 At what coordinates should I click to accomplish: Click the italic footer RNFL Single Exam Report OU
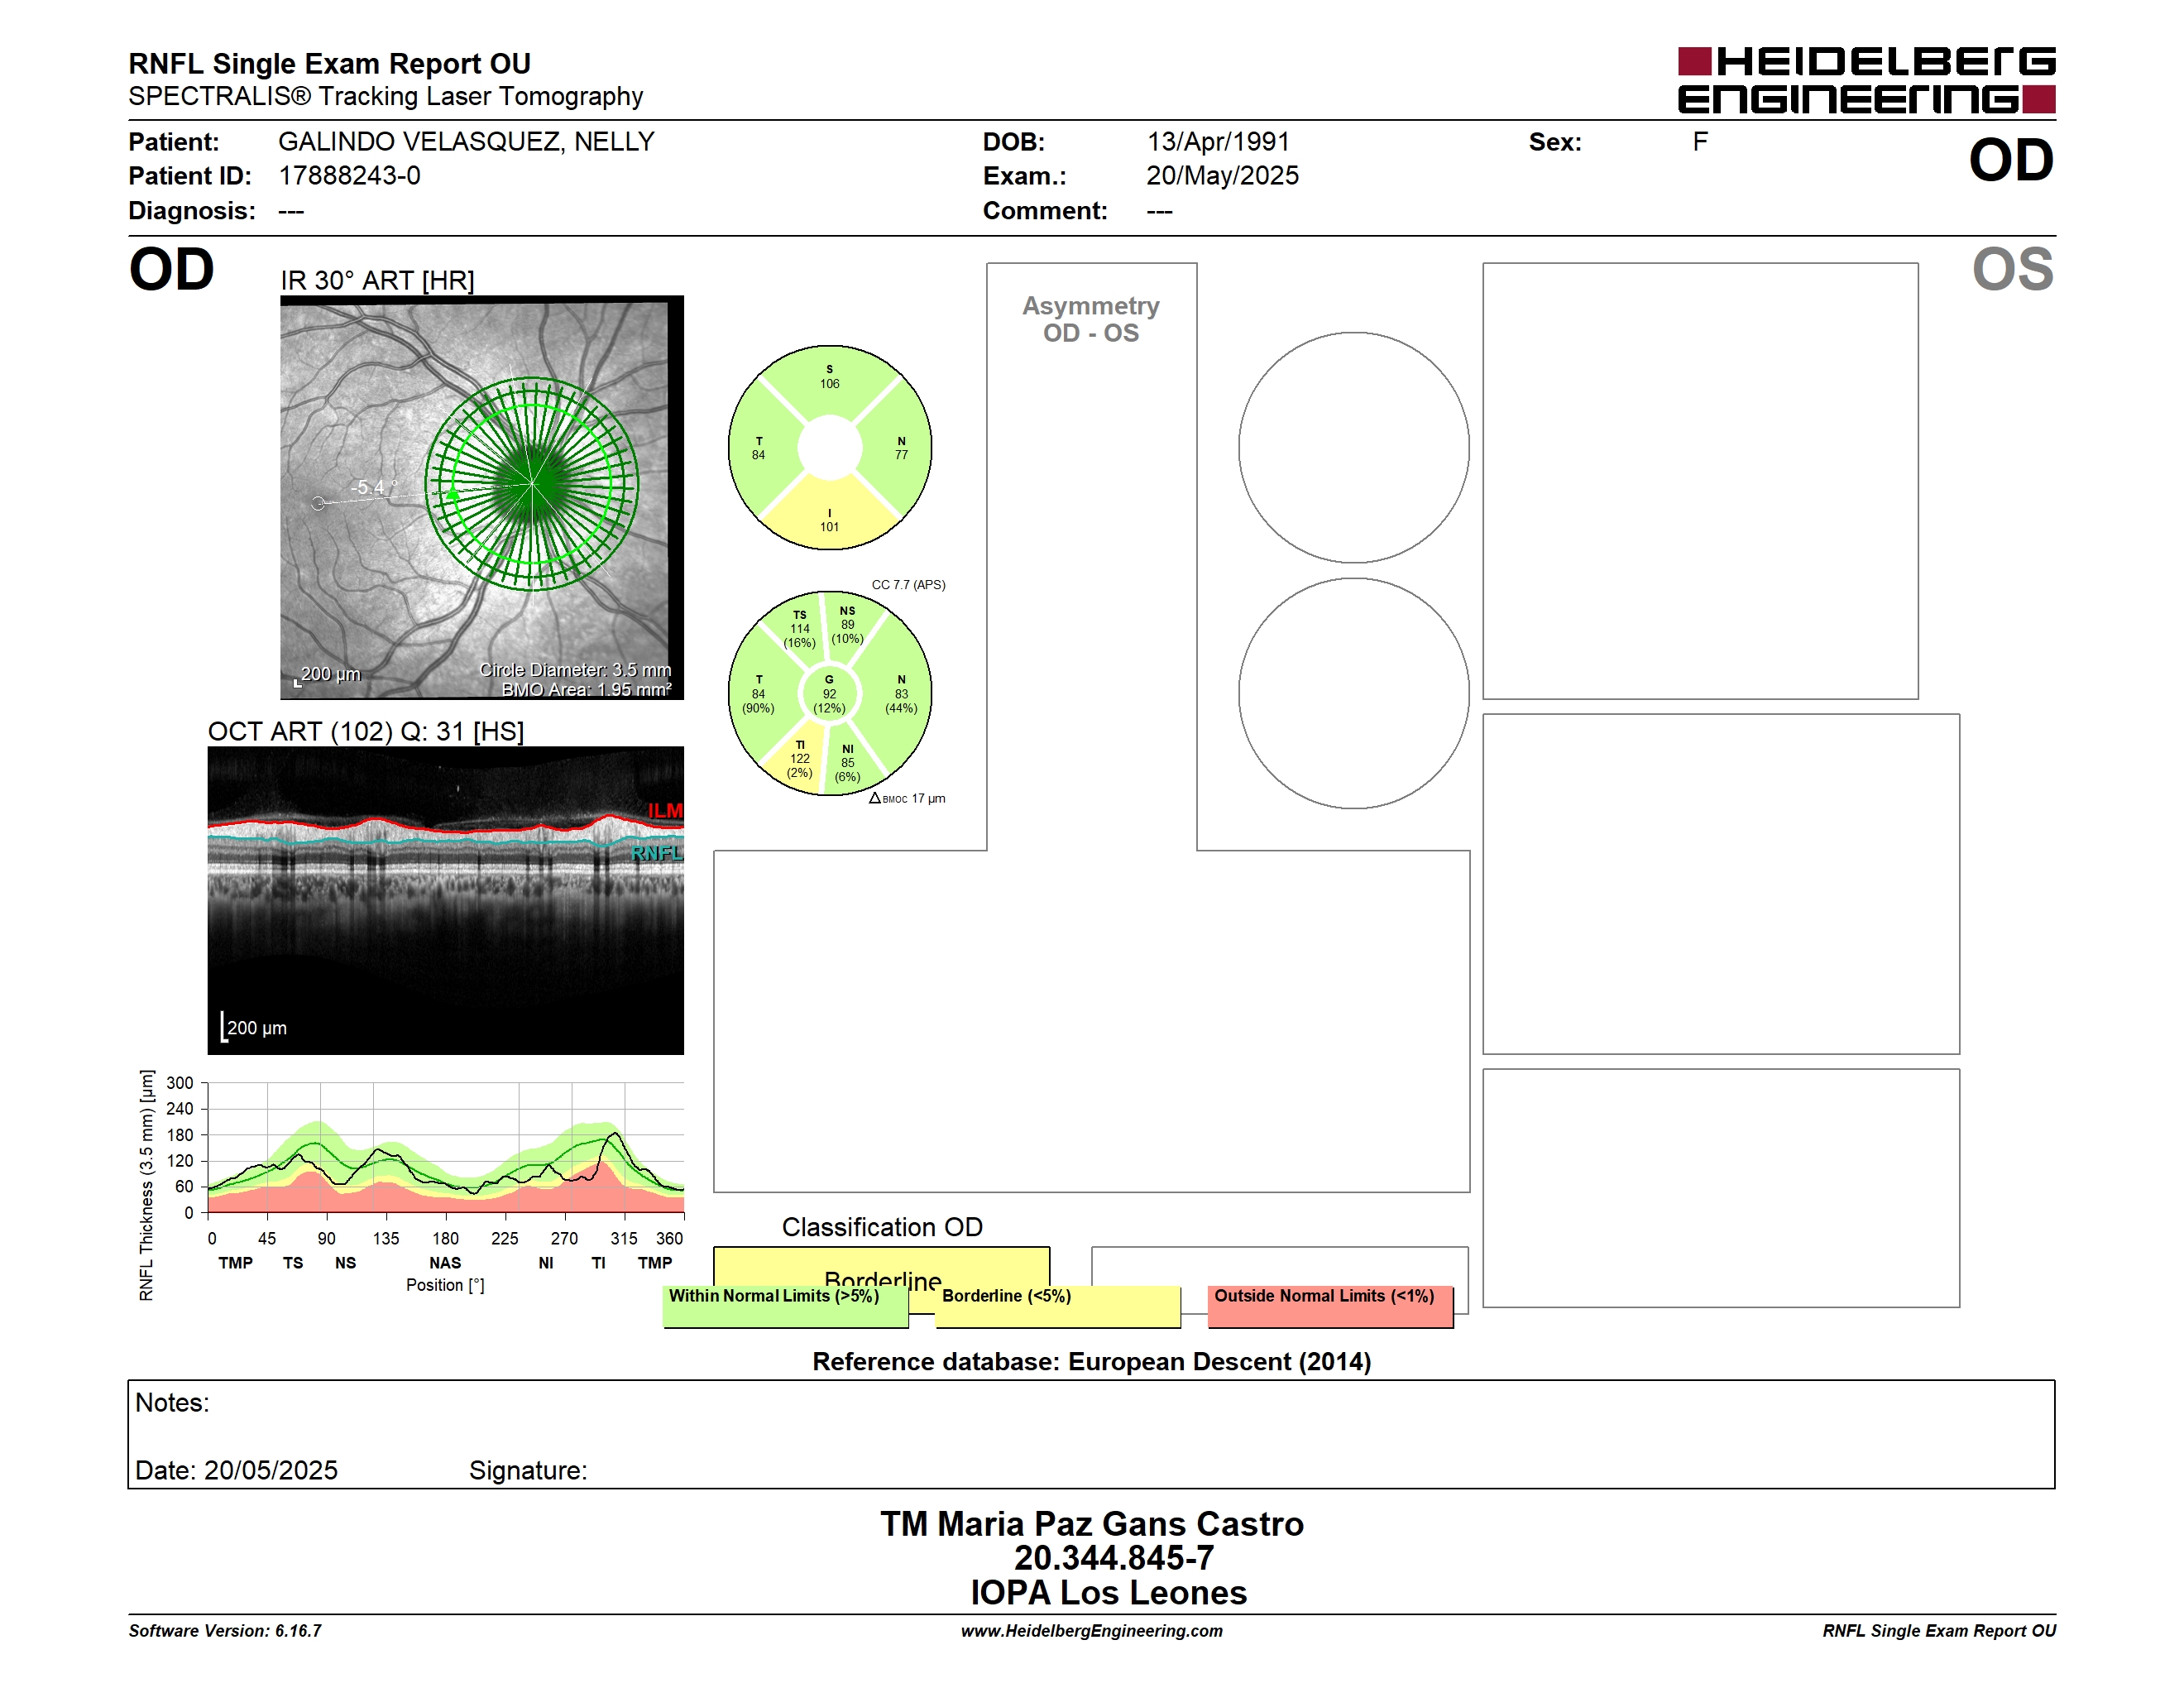pos(1939,1631)
